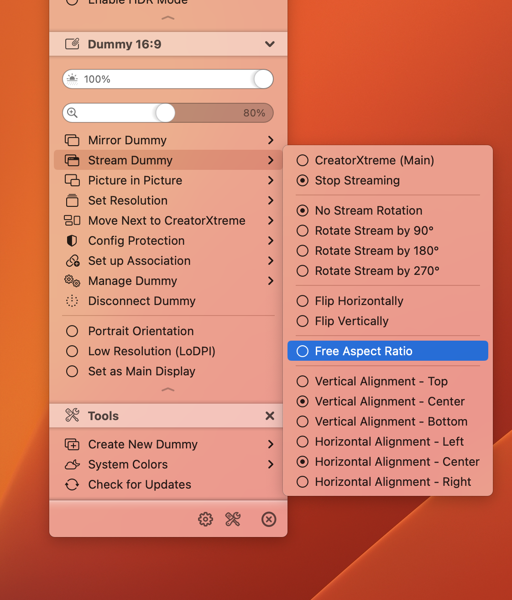
Task: Choose Move Next to CreatorXtreme
Action: [x=166, y=221]
